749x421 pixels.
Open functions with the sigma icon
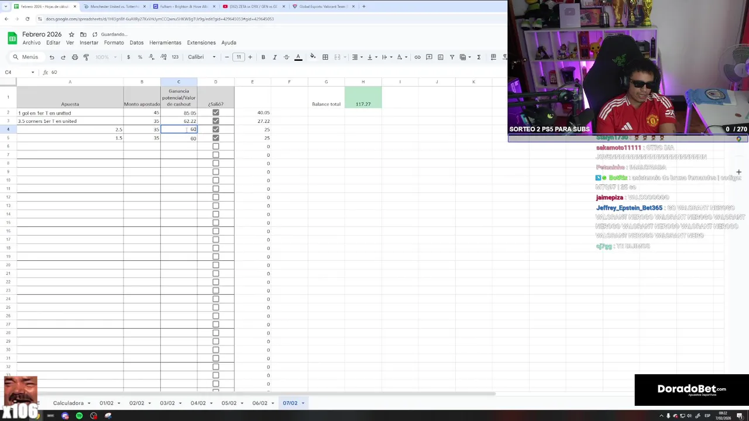(479, 57)
